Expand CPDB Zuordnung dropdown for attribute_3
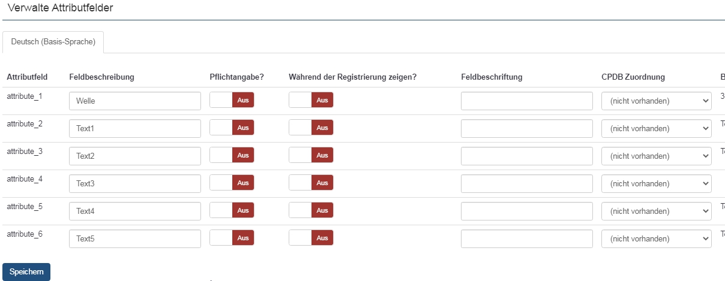The width and height of the screenshot is (725, 281). [656, 156]
